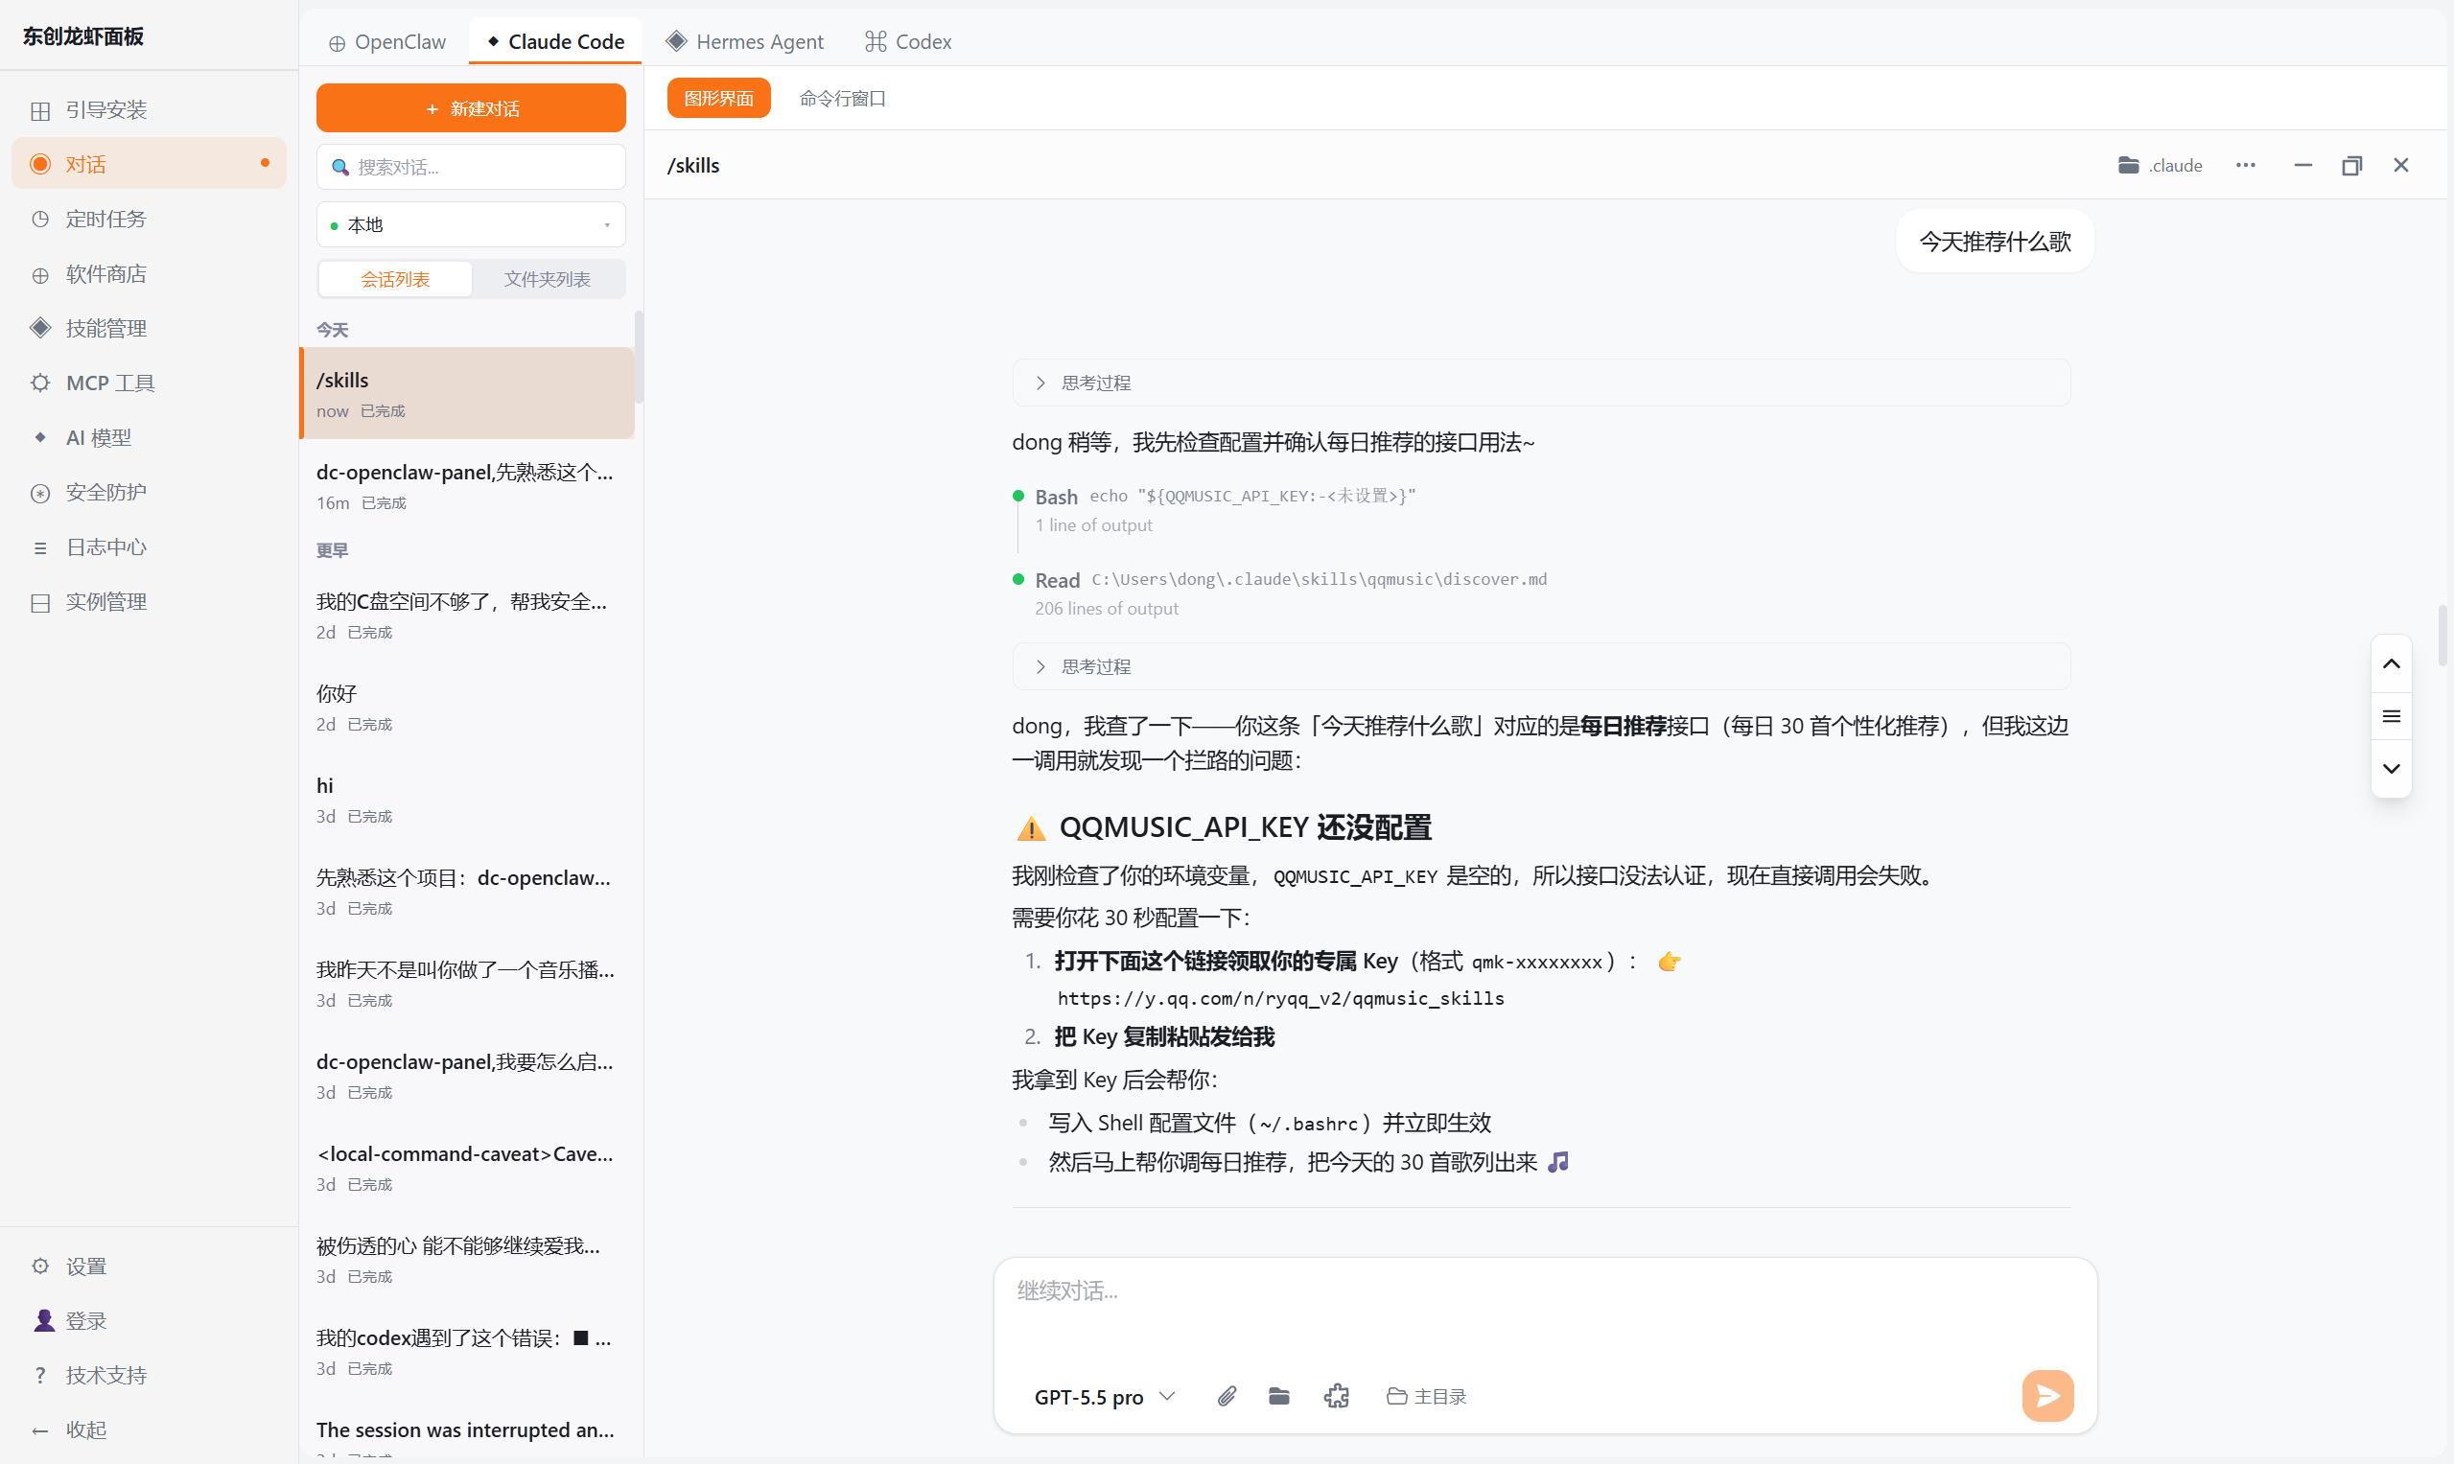This screenshot has height=1464, width=2454.
Task: Click 登录 login entry
Action: pyautogui.click(x=149, y=1320)
